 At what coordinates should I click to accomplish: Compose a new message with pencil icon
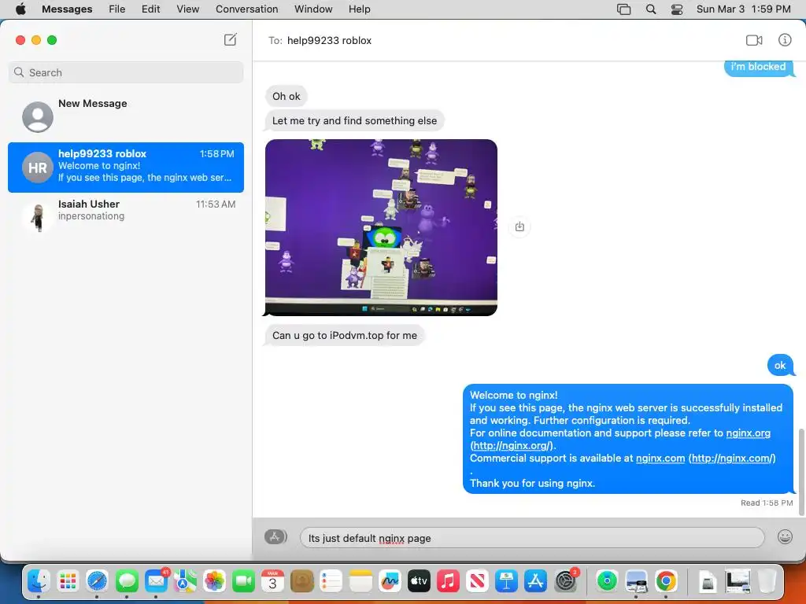point(231,39)
